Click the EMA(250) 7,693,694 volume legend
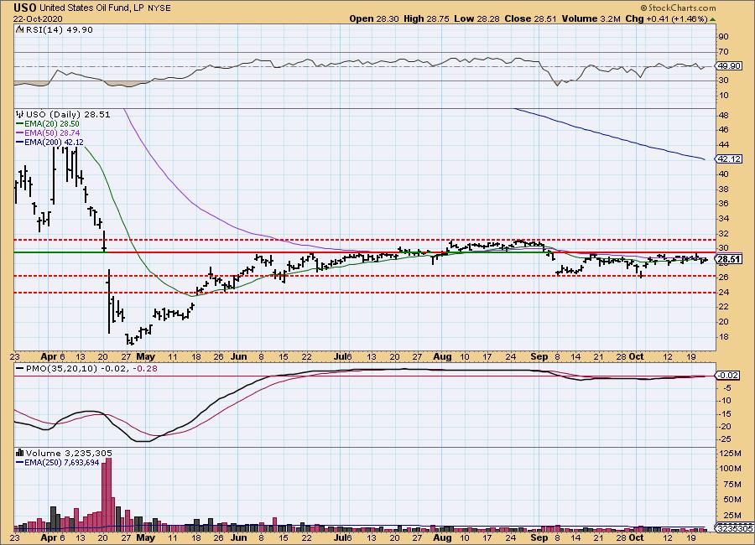 coord(61,462)
